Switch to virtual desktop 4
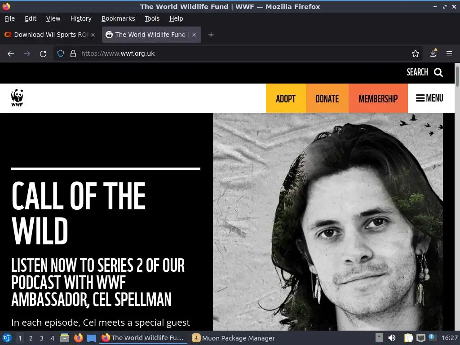The height and width of the screenshot is (345, 460). [53, 338]
